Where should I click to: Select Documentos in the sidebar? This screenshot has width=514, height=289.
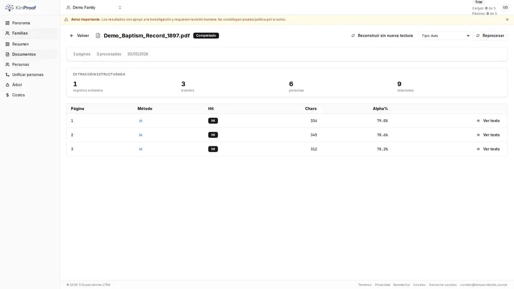click(30, 54)
